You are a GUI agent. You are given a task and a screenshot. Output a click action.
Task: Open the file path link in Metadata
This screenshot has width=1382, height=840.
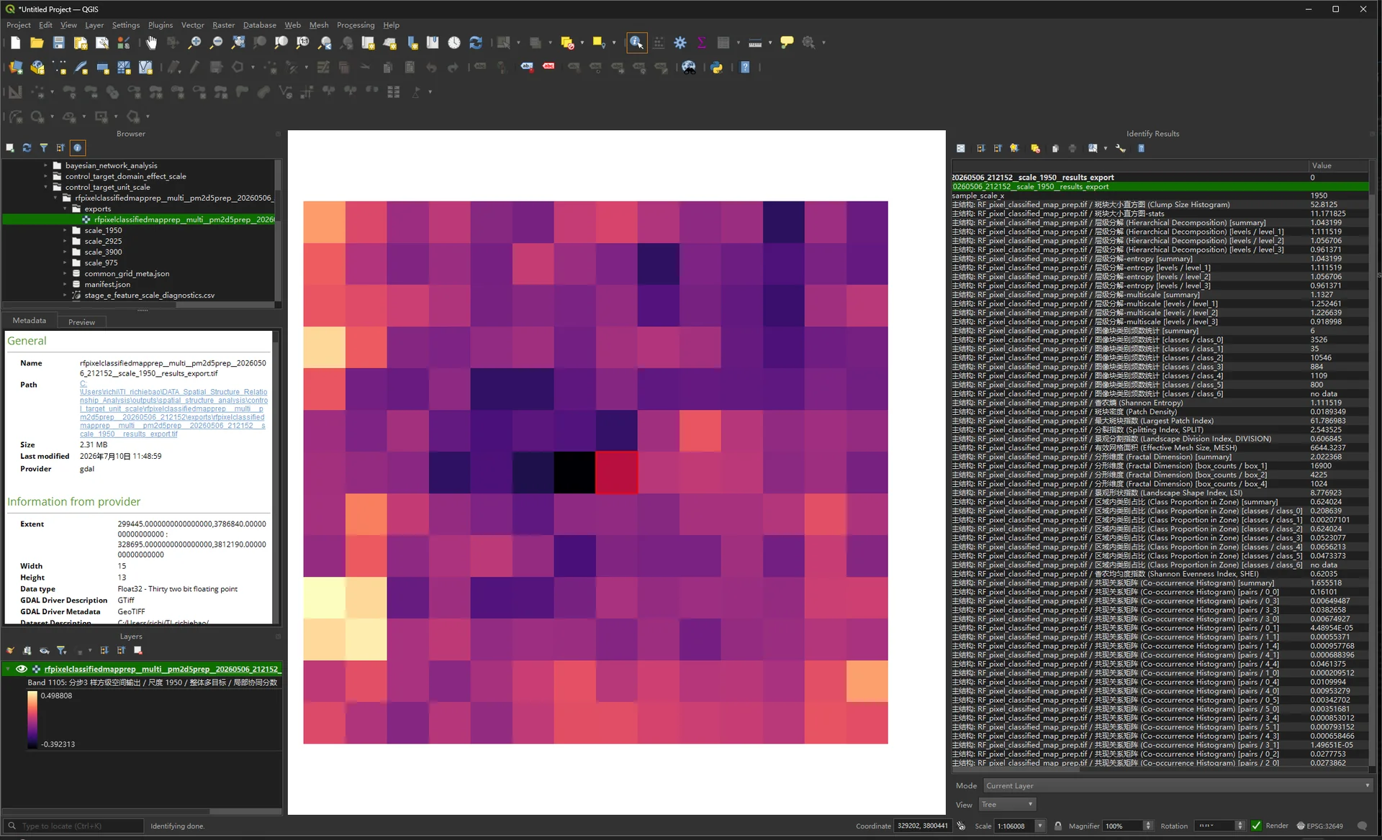[173, 409]
